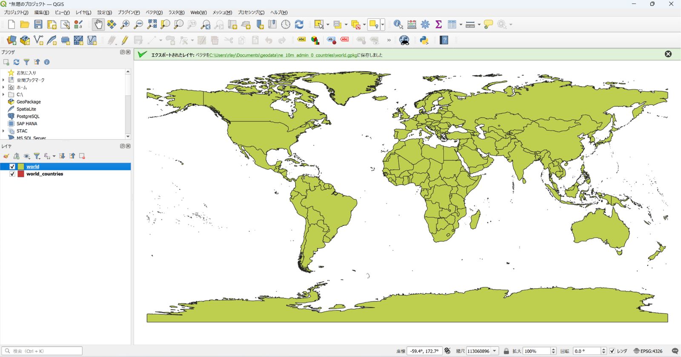This screenshot has height=357, width=681.
Task: Click the red world_countries layer color swatch
Action: pos(20,174)
